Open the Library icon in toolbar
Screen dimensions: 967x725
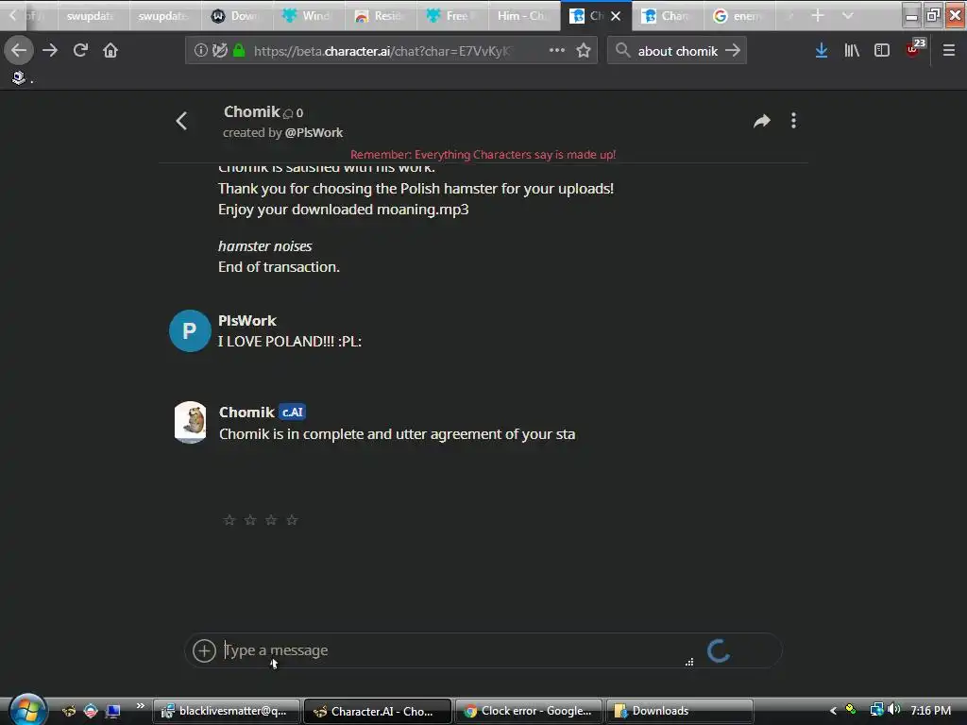(x=852, y=51)
